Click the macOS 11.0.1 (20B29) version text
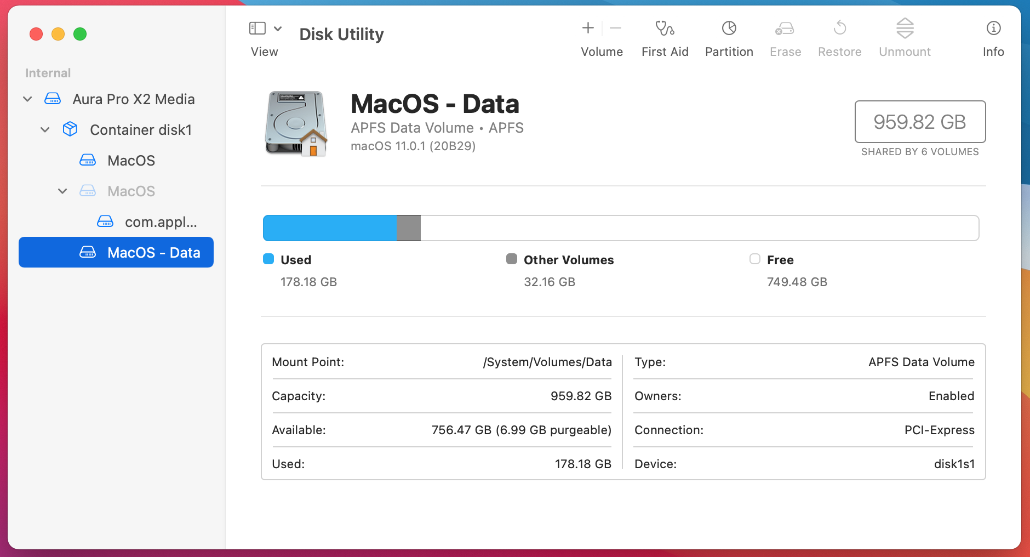 point(413,146)
